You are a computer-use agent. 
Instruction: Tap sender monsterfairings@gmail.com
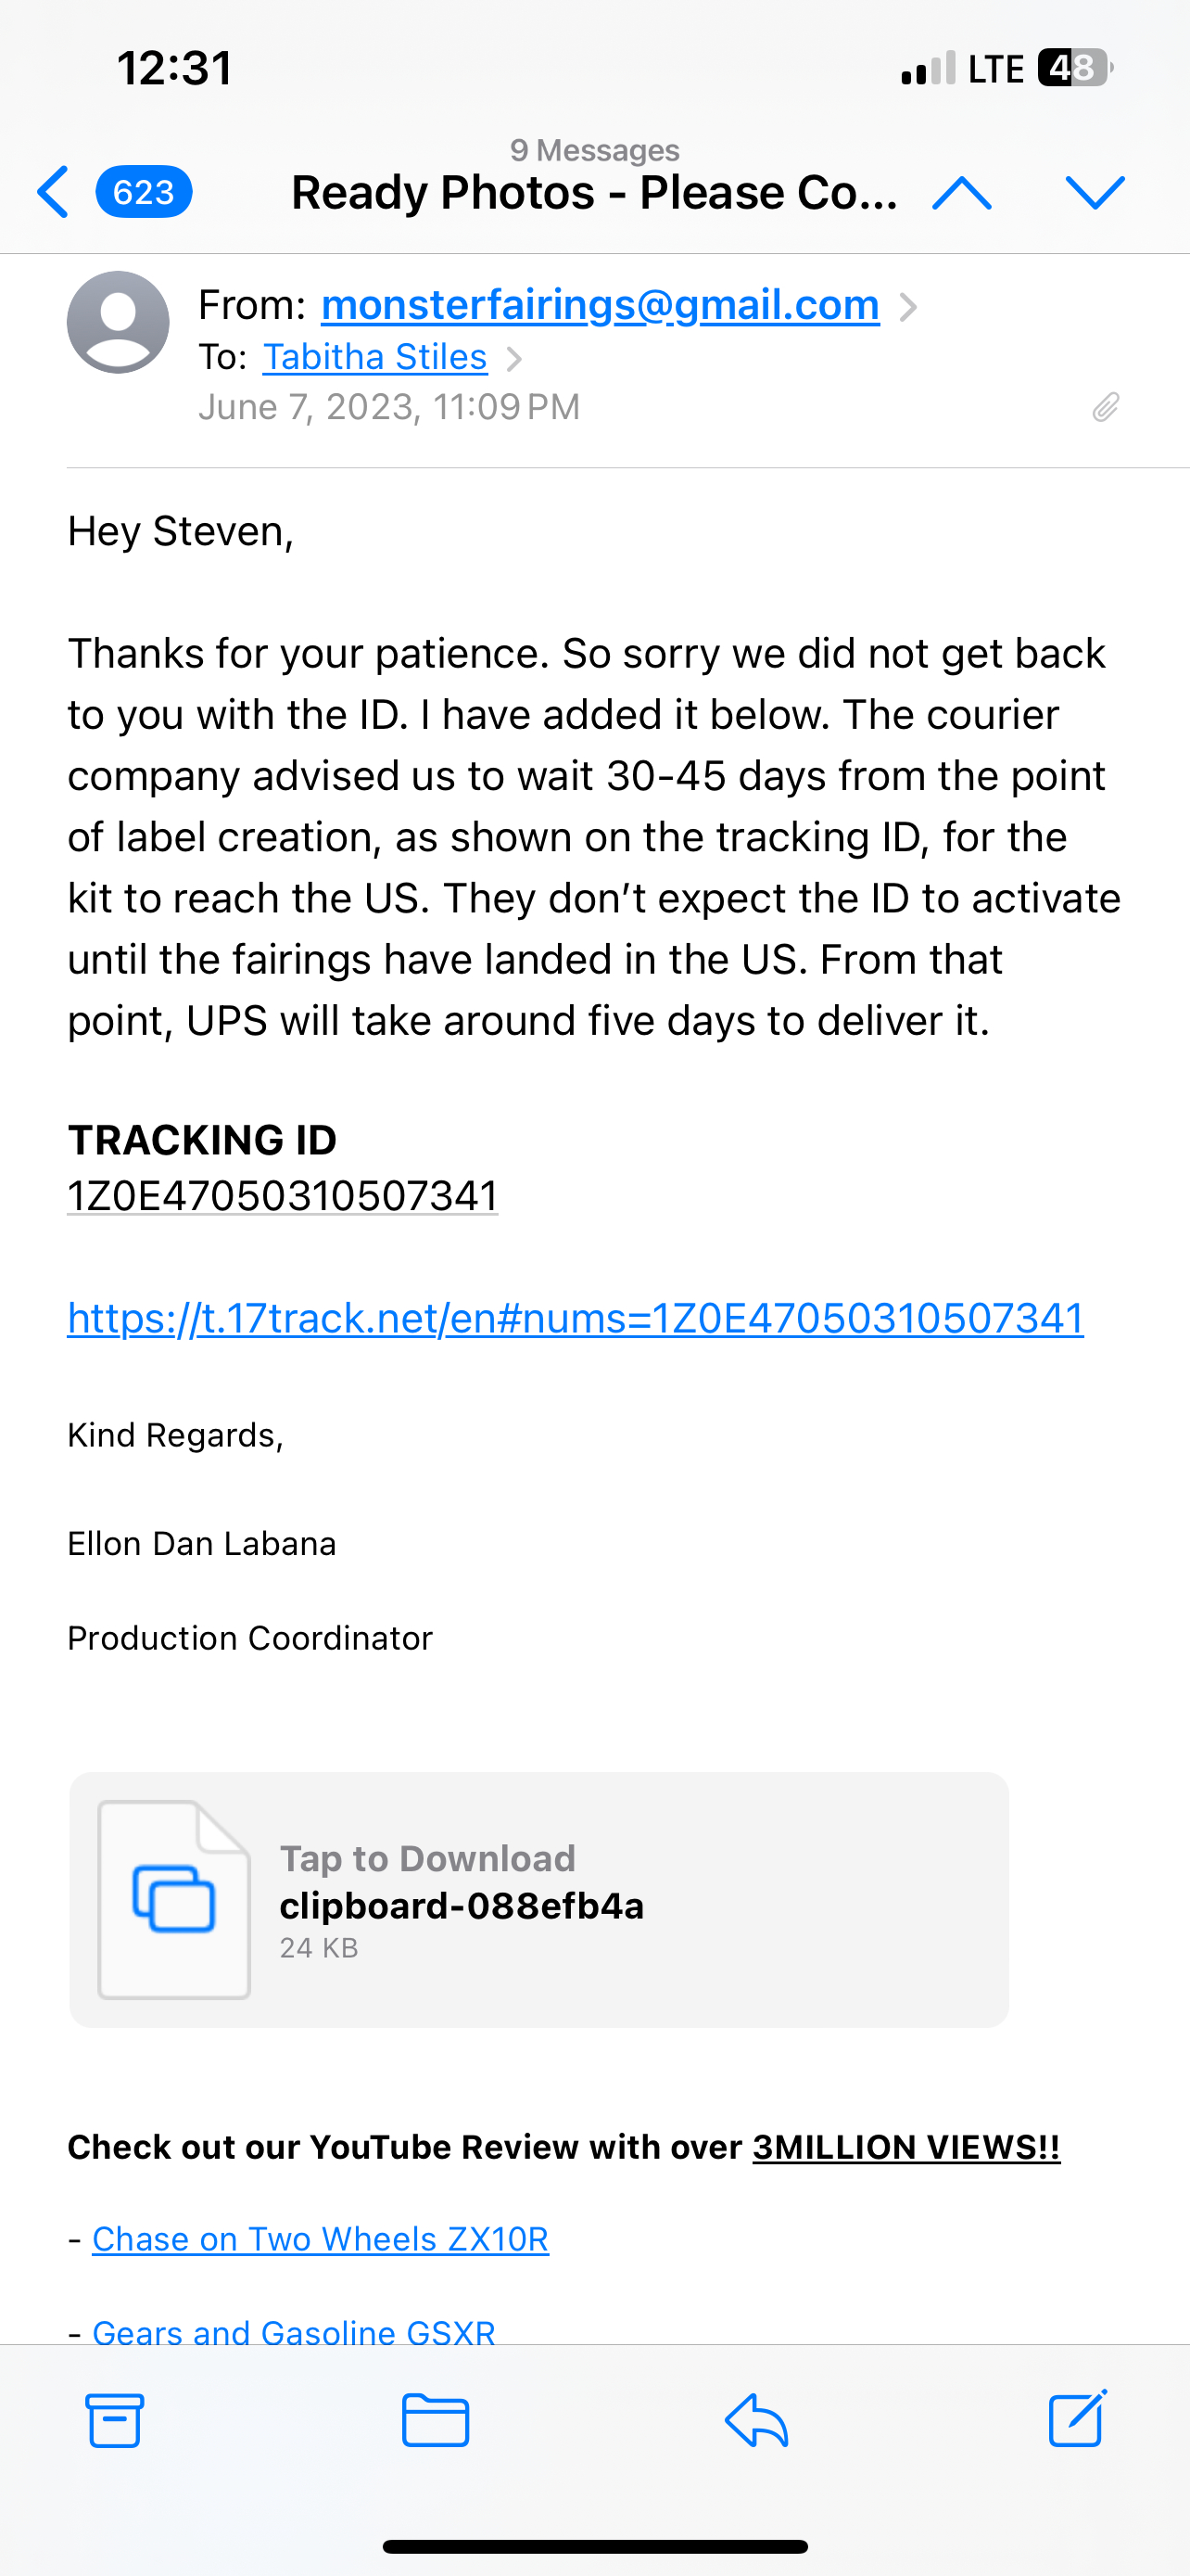click(x=601, y=304)
